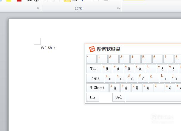The height and width of the screenshot is (131, 181).
Task: Click the 段落 group label in ribbon
Action: point(78,9)
